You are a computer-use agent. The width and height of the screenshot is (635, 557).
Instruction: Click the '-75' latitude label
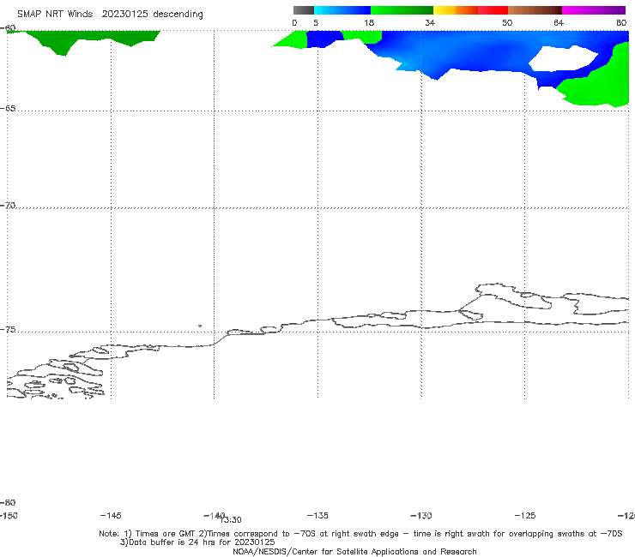pos(8,330)
